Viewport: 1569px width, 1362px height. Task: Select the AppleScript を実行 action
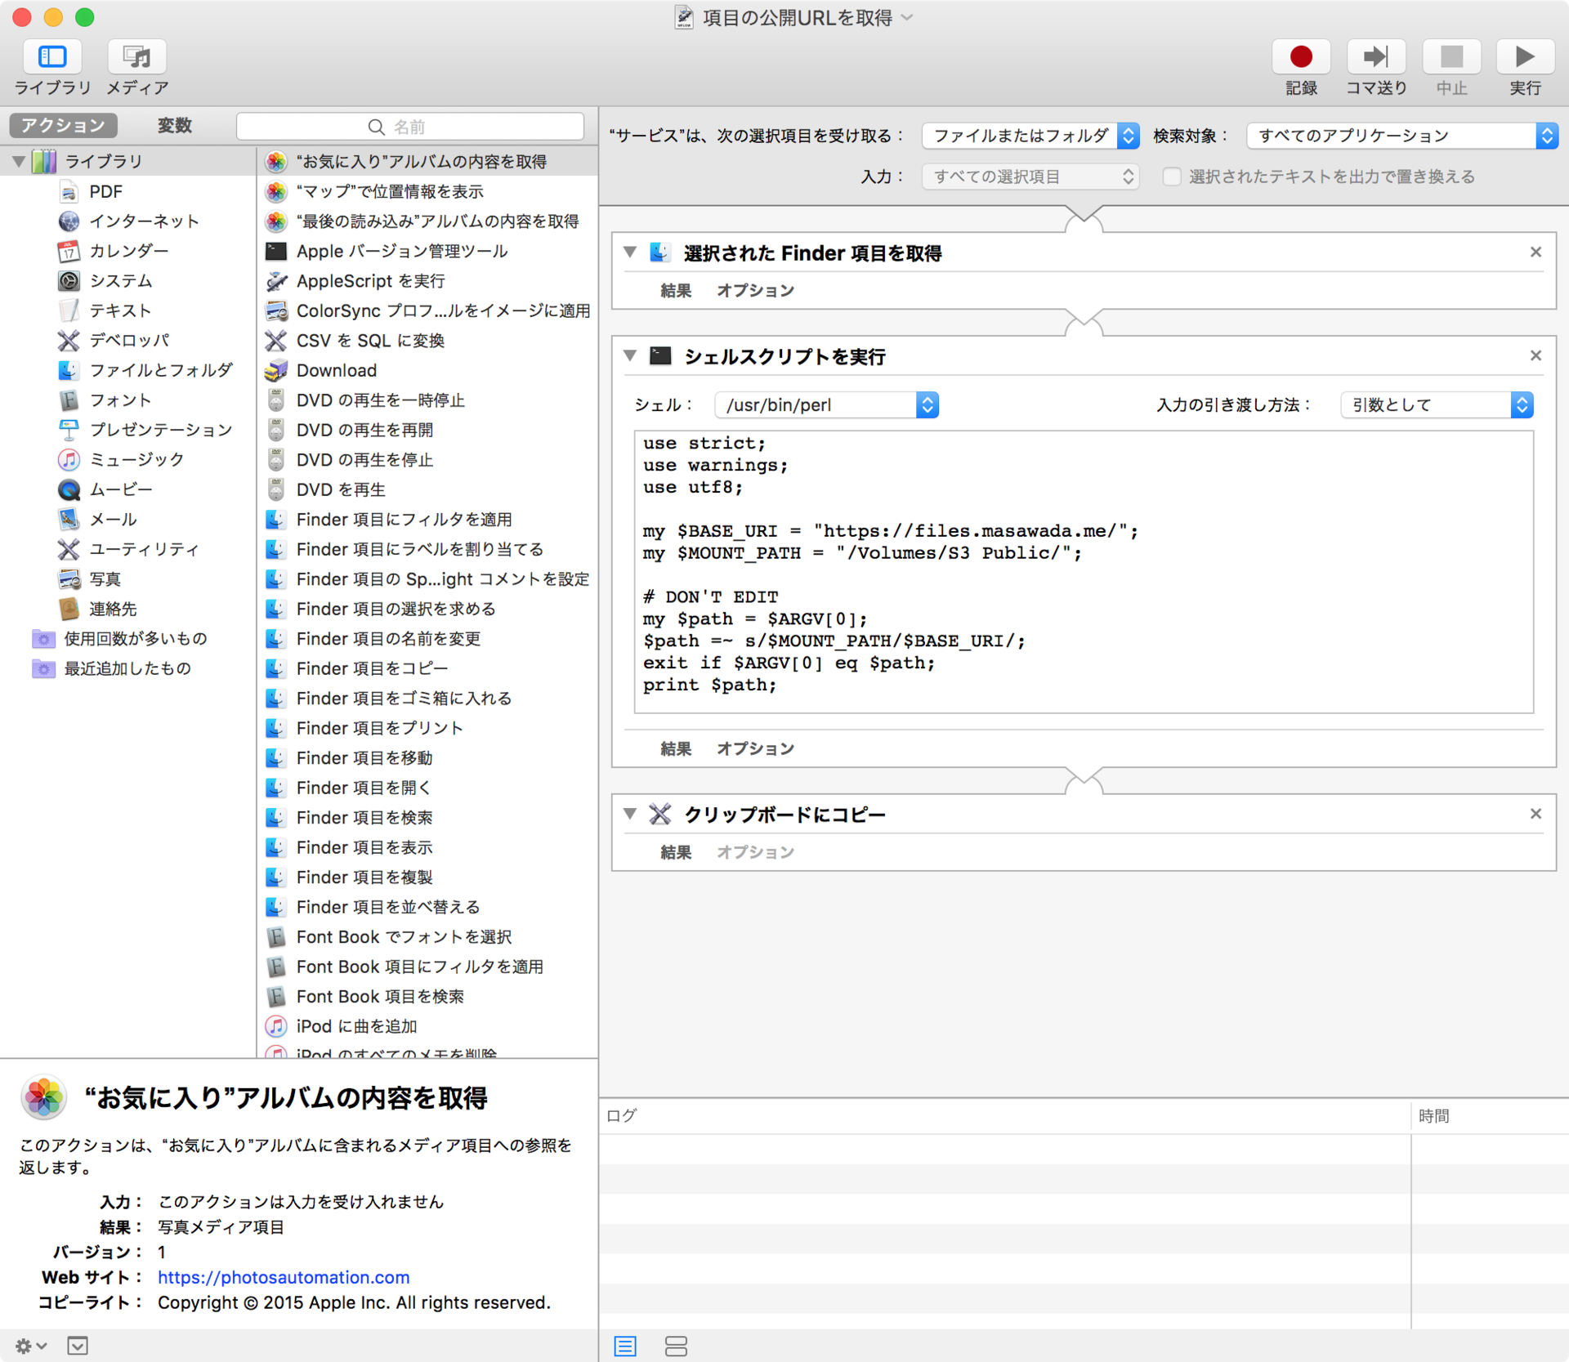tap(370, 280)
